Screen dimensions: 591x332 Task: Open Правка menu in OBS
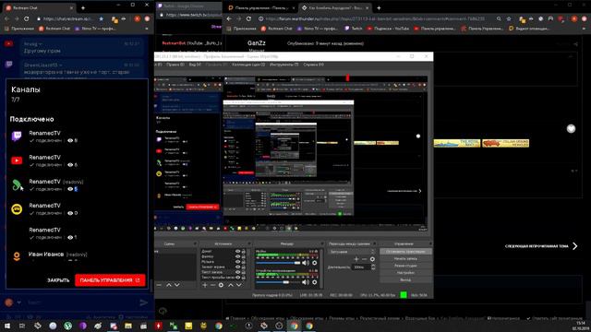[175, 65]
